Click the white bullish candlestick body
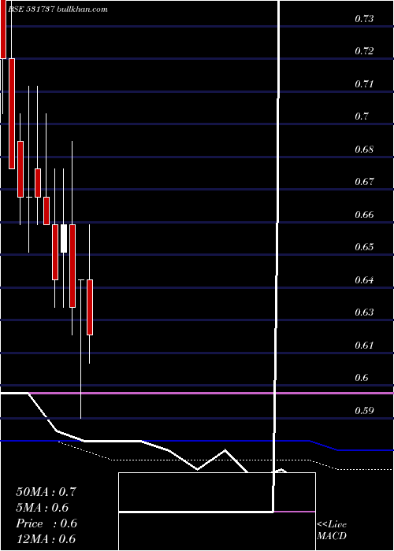The image size is (394, 551). [x=64, y=239]
